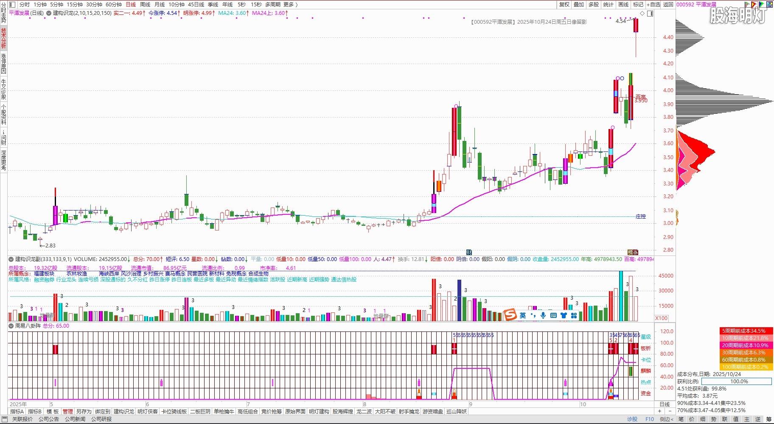Add stock via +自选 button
This screenshot has height=424, width=774.
pos(653,5)
